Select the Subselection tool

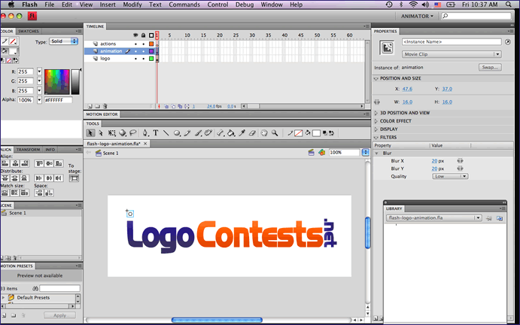tap(101, 133)
